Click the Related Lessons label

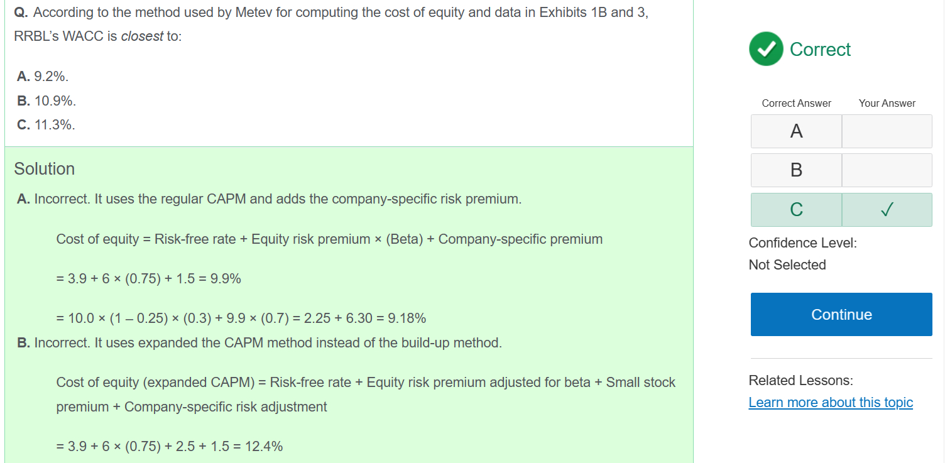pyautogui.click(x=800, y=381)
